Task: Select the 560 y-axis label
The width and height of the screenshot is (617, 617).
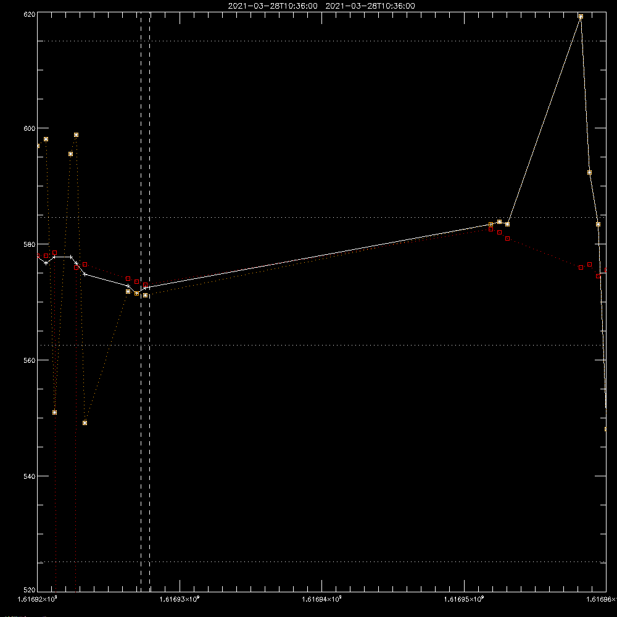Action: click(30, 360)
